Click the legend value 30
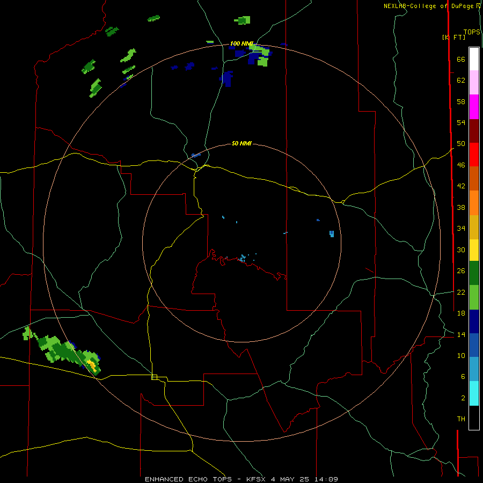The height and width of the screenshot is (483, 483). (x=461, y=250)
